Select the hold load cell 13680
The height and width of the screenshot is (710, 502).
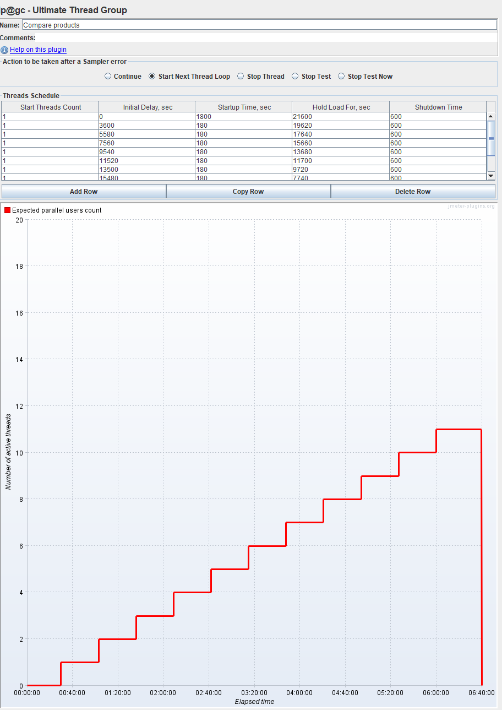point(341,152)
